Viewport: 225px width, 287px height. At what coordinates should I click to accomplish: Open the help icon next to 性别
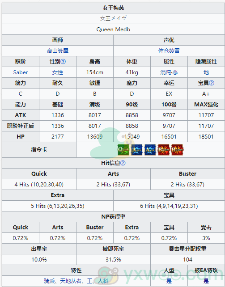[63, 62]
